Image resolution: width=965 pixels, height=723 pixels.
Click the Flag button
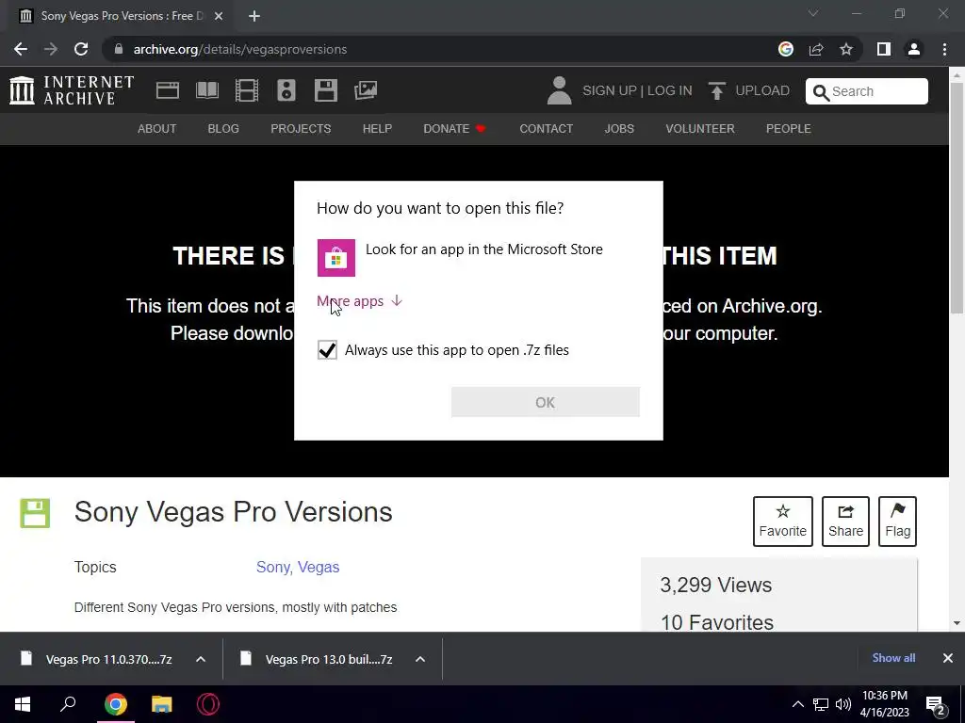pyautogui.click(x=897, y=522)
